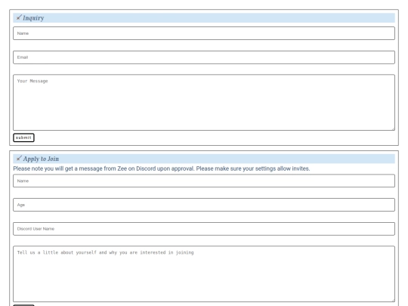Click the sword icon beside Apply to Join
Image resolution: width=408 pixels, height=306 pixels.
(19, 158)
